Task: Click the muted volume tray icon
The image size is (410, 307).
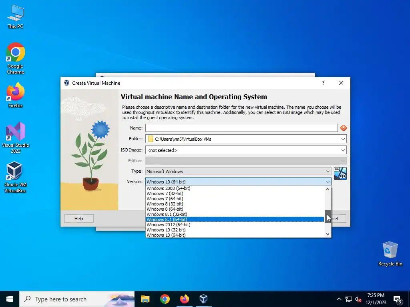Action: point(358,299)
